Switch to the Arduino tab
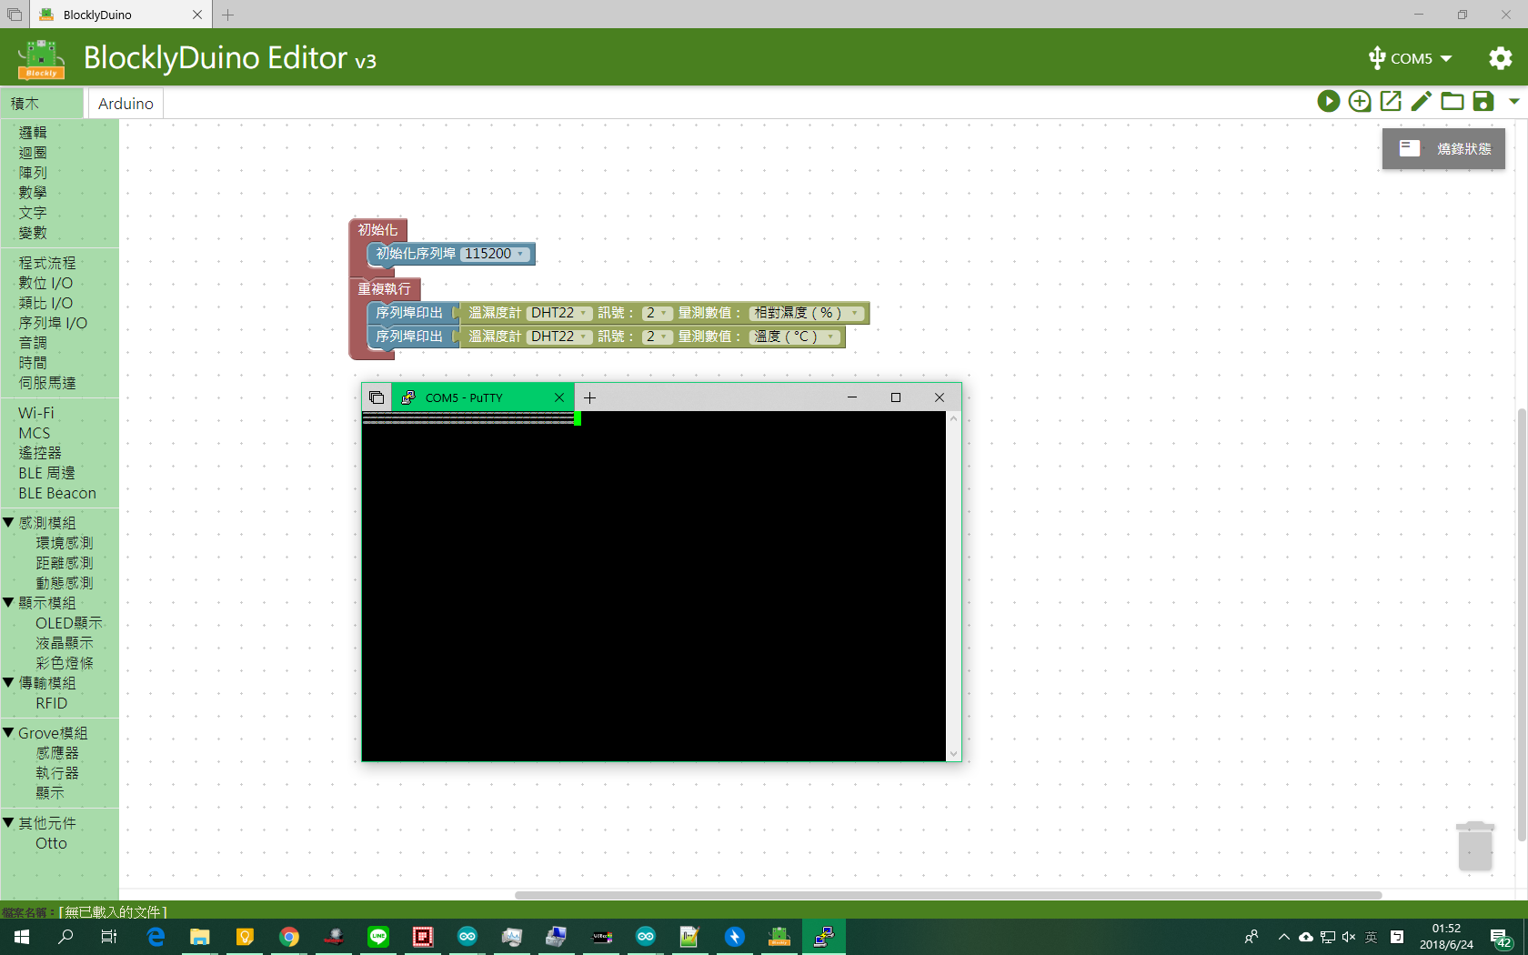The height and width of the screenshot is (955, 1528). (125, 103)
